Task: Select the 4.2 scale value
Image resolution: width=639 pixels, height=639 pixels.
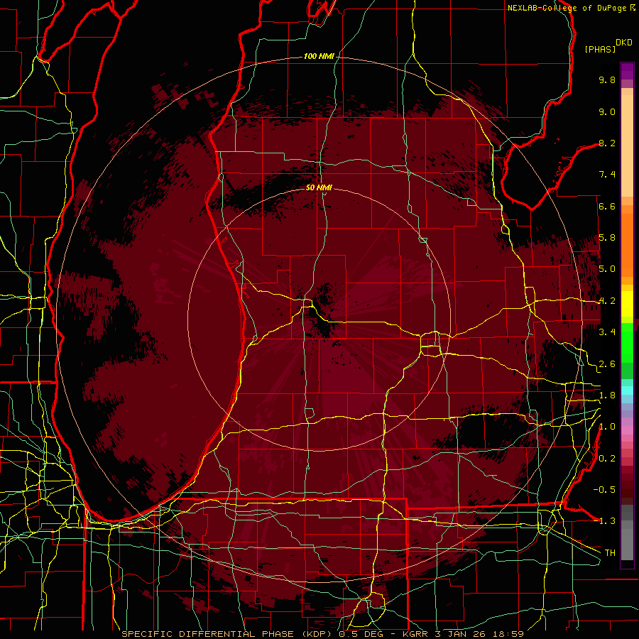Action: [607, 301]
